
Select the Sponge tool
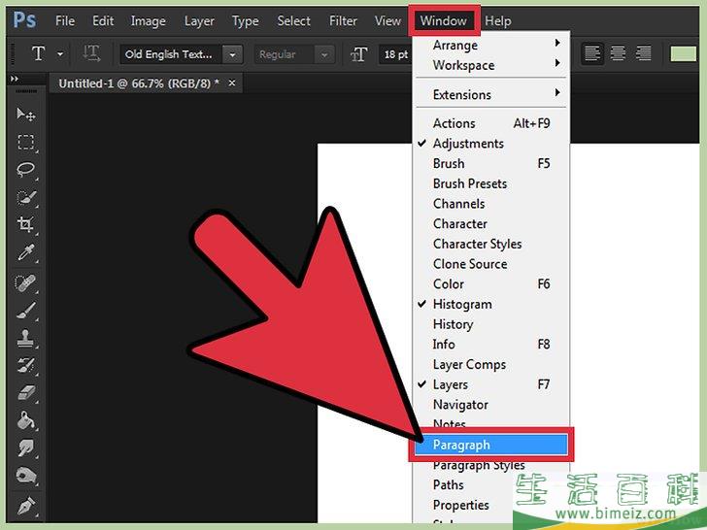(25, 475)
